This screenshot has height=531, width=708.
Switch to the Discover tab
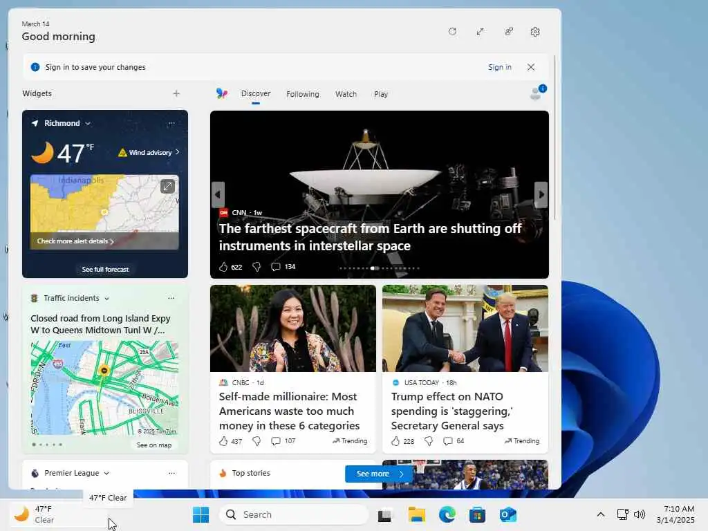click(x=256, y=93)
